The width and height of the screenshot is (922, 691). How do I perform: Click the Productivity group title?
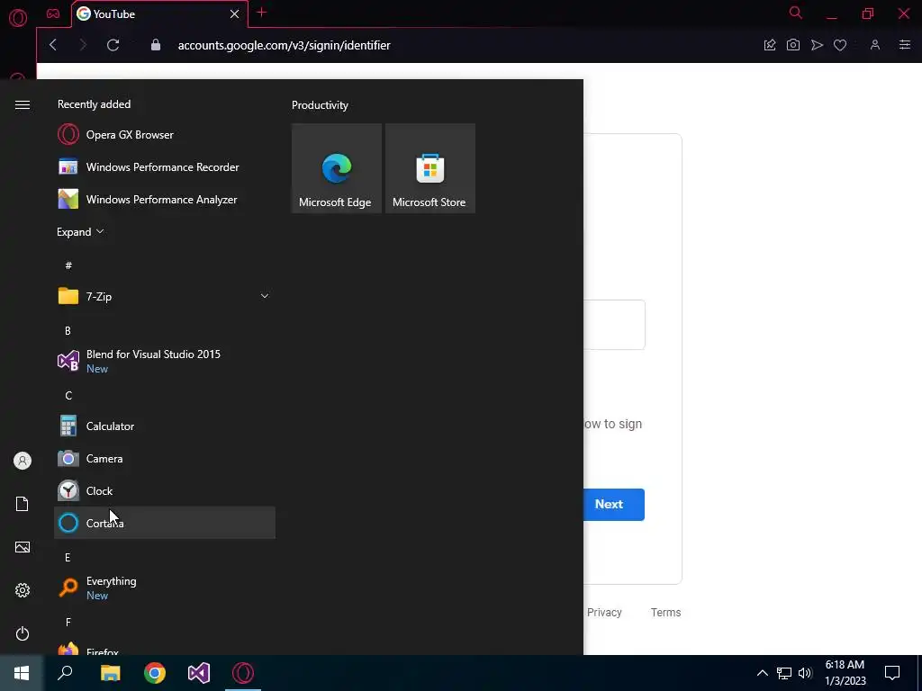(x=320, y=105)
